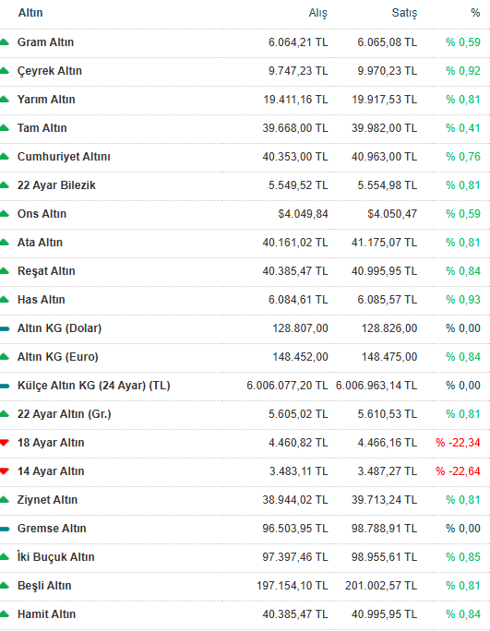Click the flat dash icon beside Altın KG (Dolar)
Viewport: 490px width, 631px height.
click(x=5, y=328)
